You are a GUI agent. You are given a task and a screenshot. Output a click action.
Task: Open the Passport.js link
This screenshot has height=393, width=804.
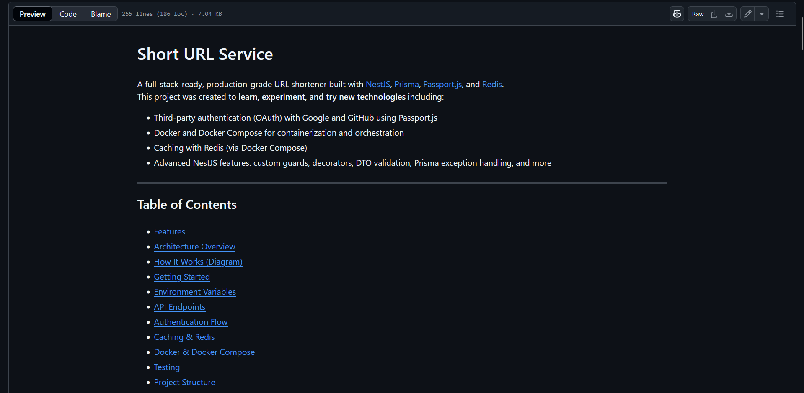click(442, 84)
